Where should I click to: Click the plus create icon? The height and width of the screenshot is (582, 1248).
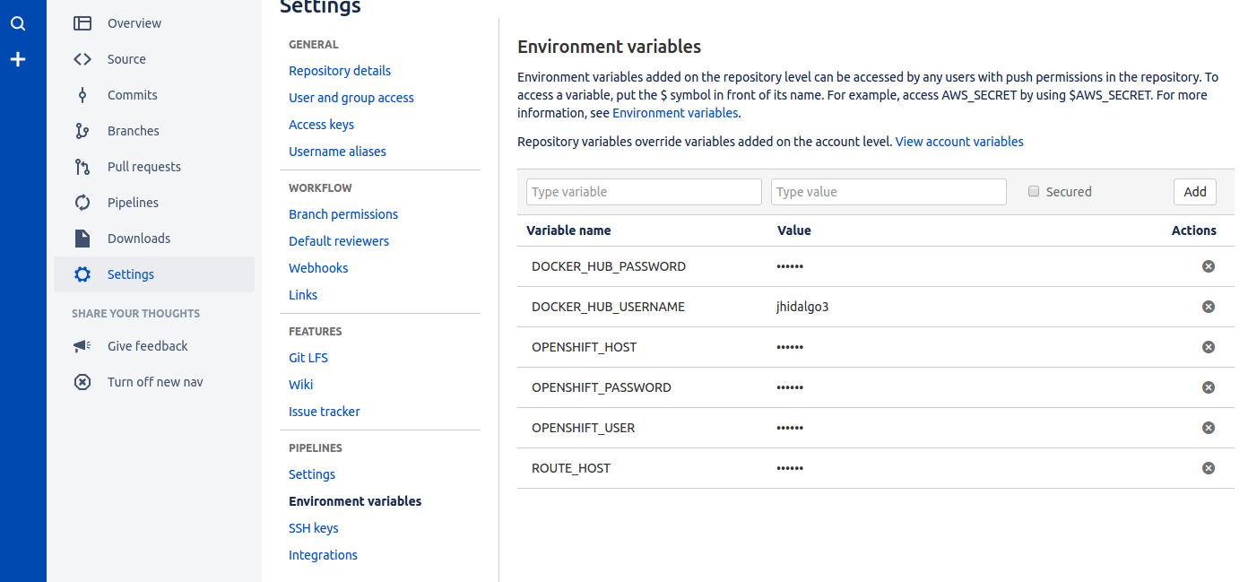[18, 60]
